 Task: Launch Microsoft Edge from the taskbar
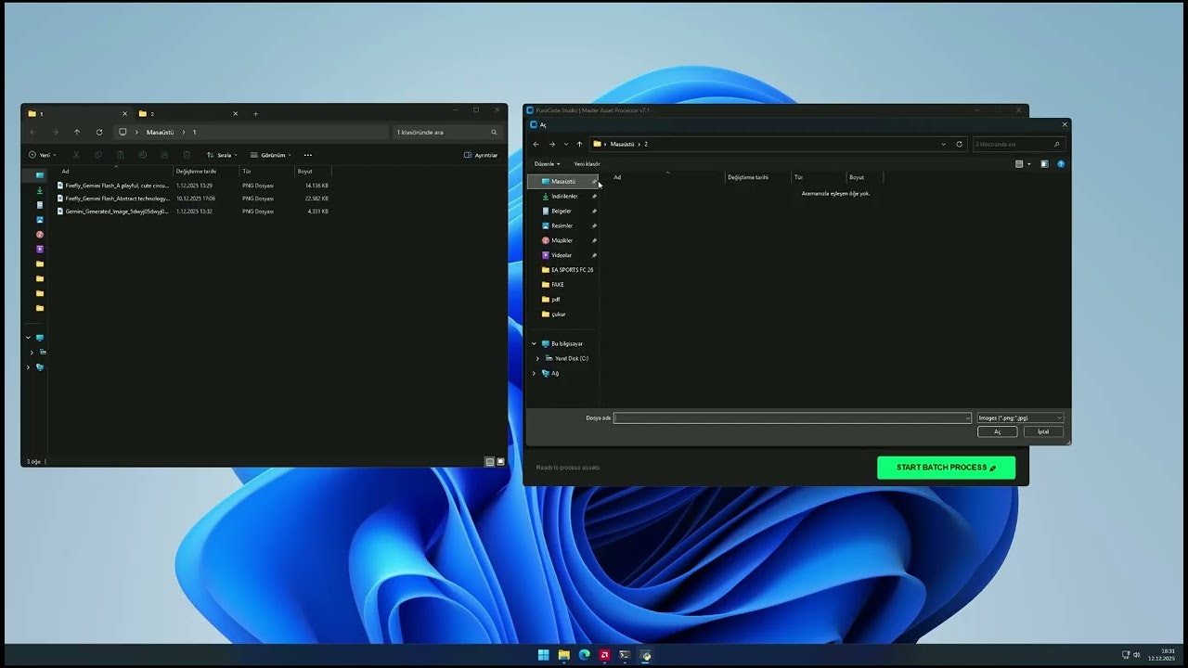click(585, 655)
